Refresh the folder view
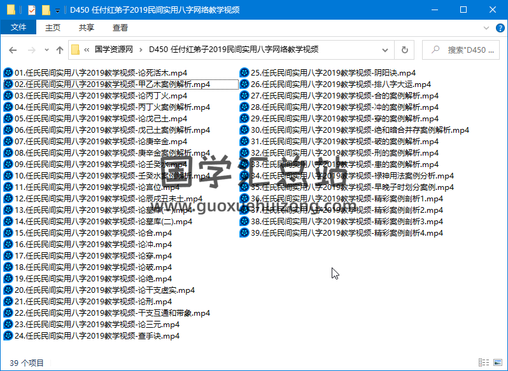Image resolution: width=508 pixels, height=371 pixels. coord(405,50)
